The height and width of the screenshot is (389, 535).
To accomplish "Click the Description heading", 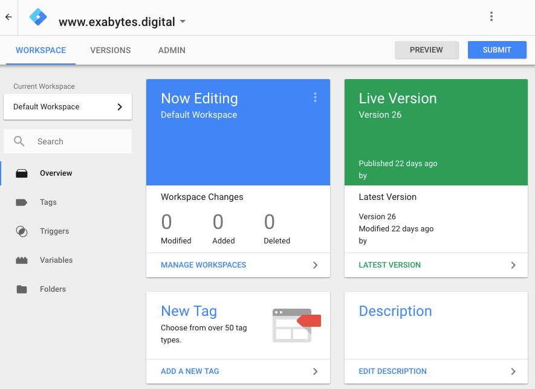I will (395, 311).
